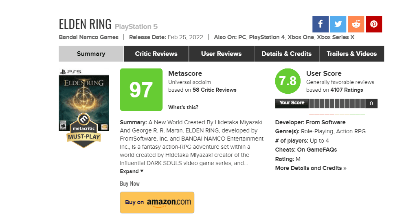Share page via Facebook icon

click(x=321, y=24)
